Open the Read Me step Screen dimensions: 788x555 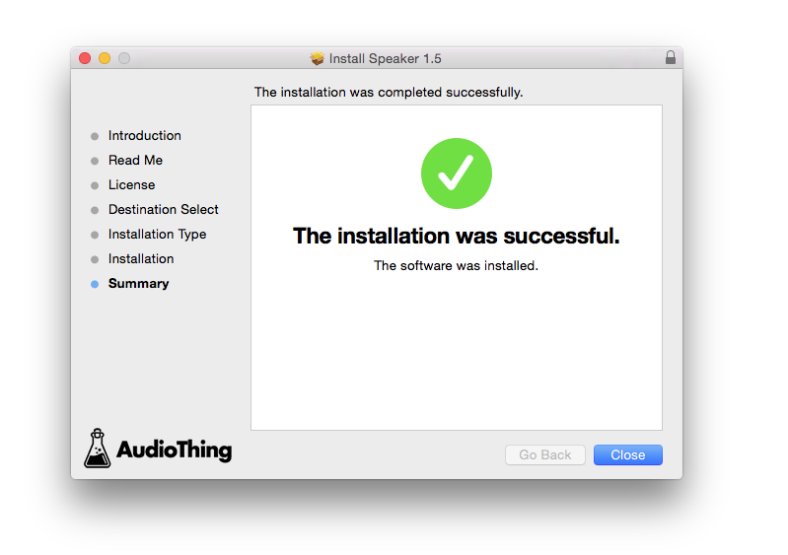click(x=135, y=161)
